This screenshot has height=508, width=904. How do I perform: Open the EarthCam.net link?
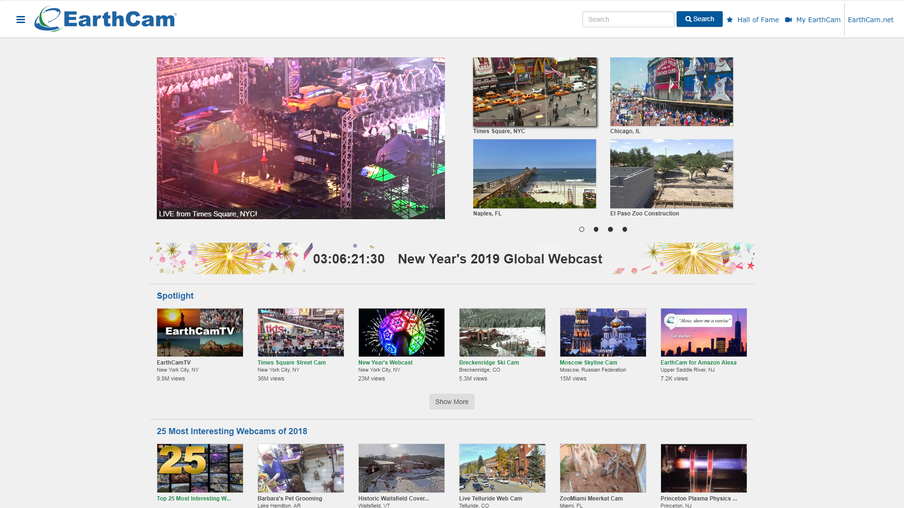point(870,20)
